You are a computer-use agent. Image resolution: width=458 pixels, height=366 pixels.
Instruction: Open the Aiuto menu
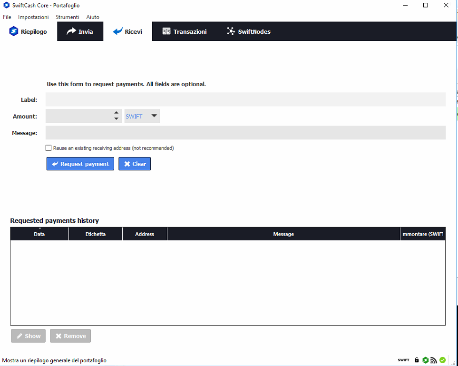click(93, 17)
